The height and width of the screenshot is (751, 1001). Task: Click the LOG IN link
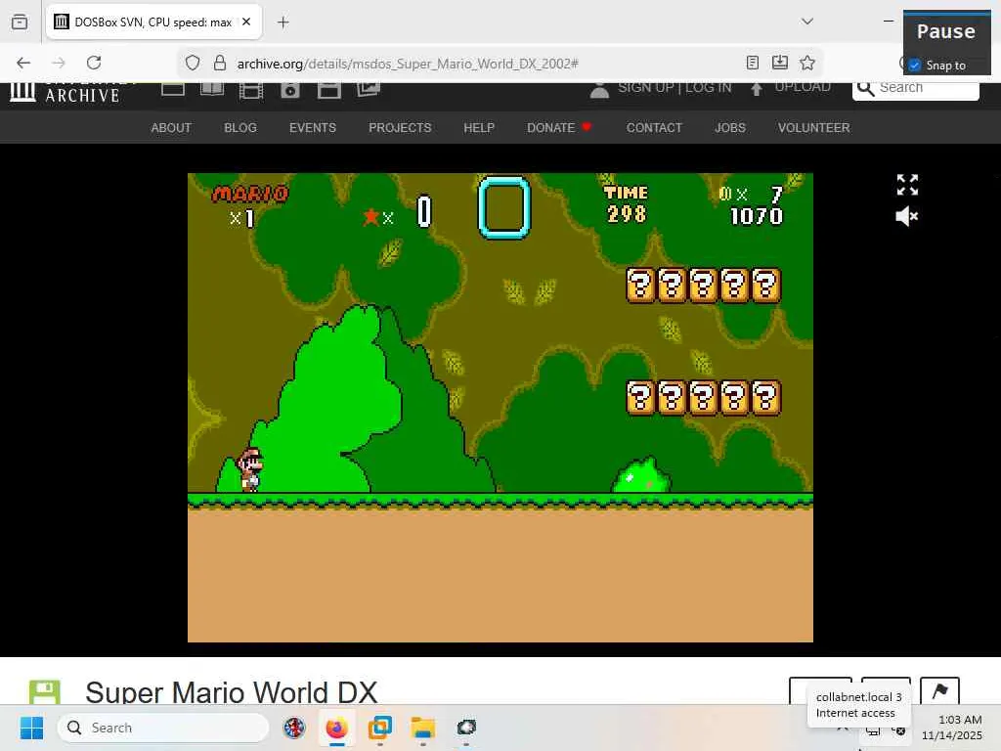[708, 87]
